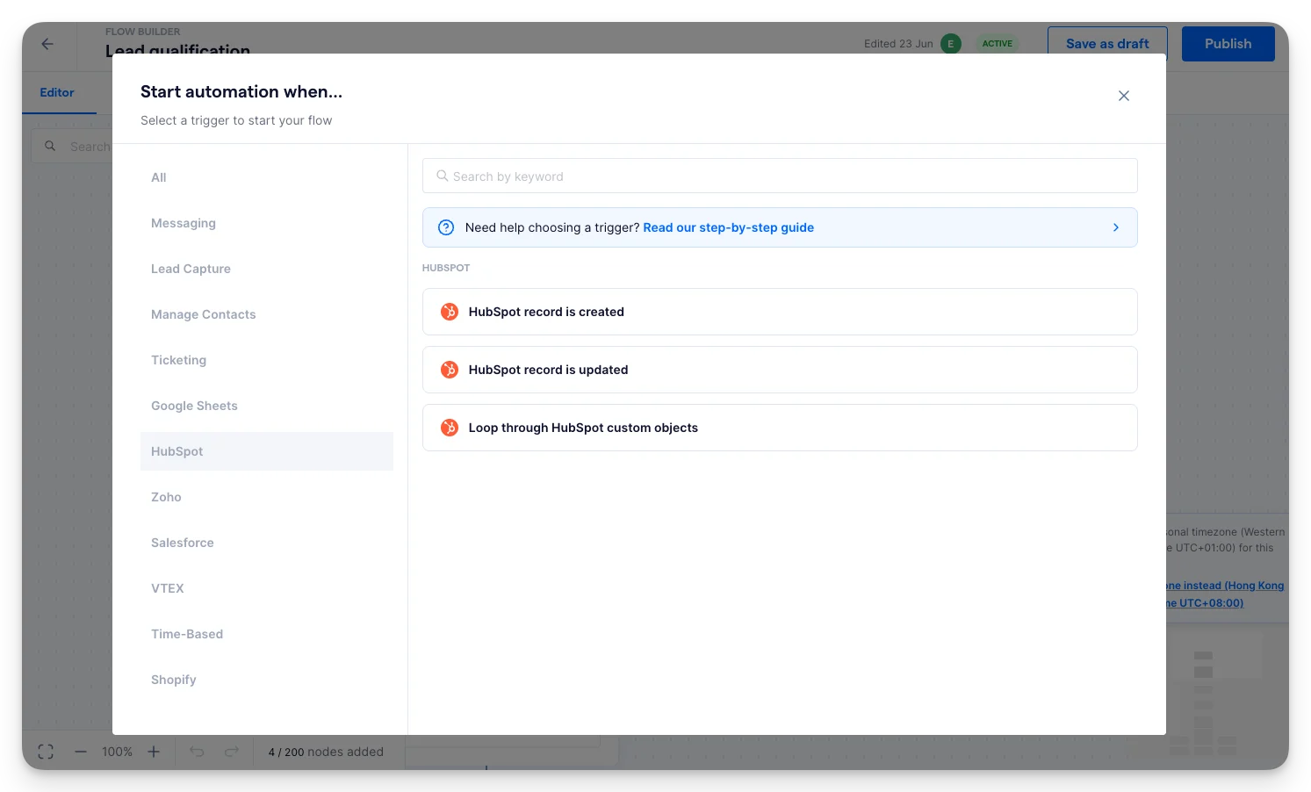Zoom in with the plus icon
The image size is (1311, 792).
pyautogui.click(x=154, y=752)
